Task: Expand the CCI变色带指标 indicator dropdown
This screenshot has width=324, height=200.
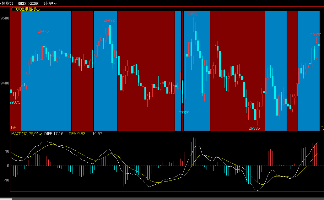Action: pyautogui.click(x=24, y=10)
